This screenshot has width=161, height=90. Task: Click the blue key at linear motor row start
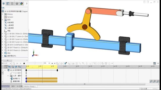[x=26, y=78]
